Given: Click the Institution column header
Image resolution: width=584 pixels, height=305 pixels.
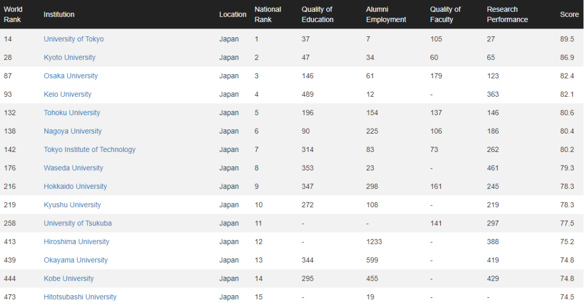Looking at the screenshot, I should coord(59,15).
